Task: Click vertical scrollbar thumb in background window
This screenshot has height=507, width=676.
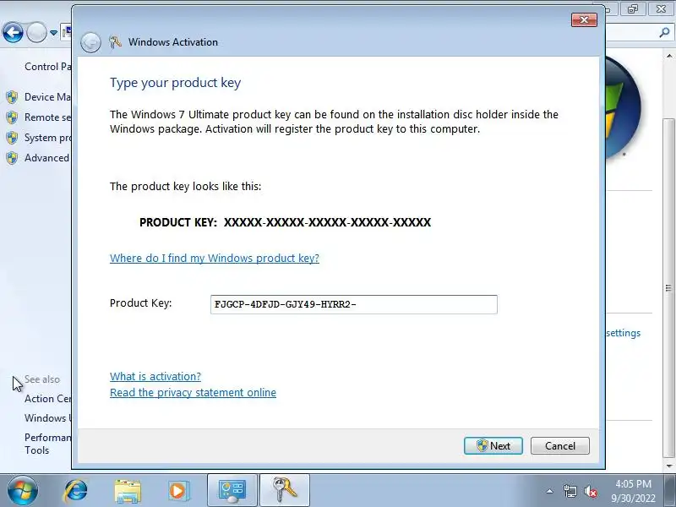Action: coord(668,287)
